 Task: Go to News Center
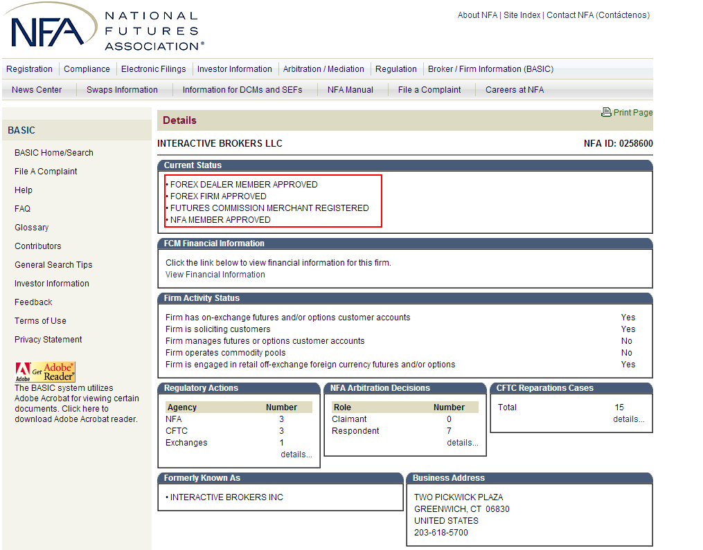[x=37, y=89]
